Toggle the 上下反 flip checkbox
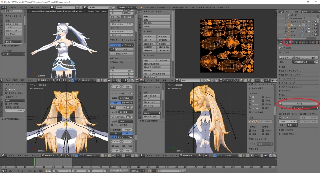This screenshot has height=173, width=320. 124,146
